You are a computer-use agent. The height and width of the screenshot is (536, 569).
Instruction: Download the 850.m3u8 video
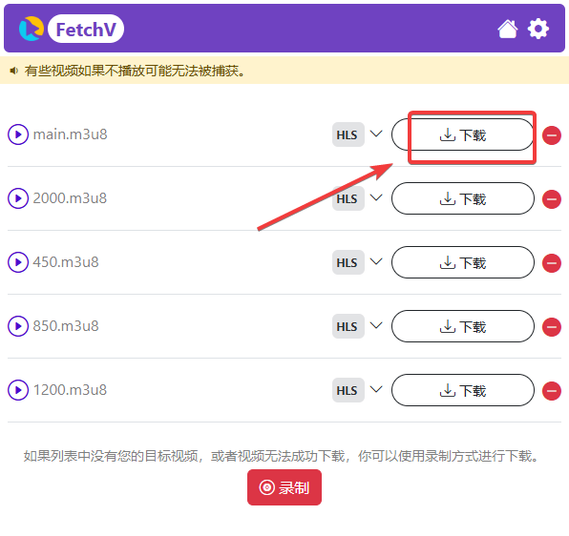[463, 326]
